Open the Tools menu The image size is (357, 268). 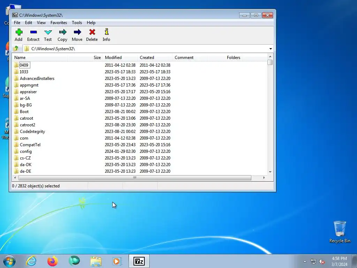point(77,23)
